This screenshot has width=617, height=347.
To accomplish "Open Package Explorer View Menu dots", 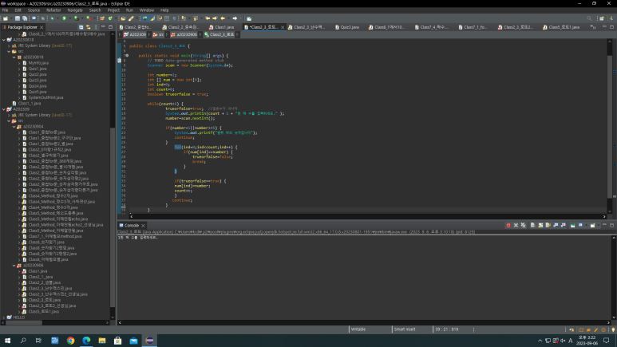I will [96, 27].
